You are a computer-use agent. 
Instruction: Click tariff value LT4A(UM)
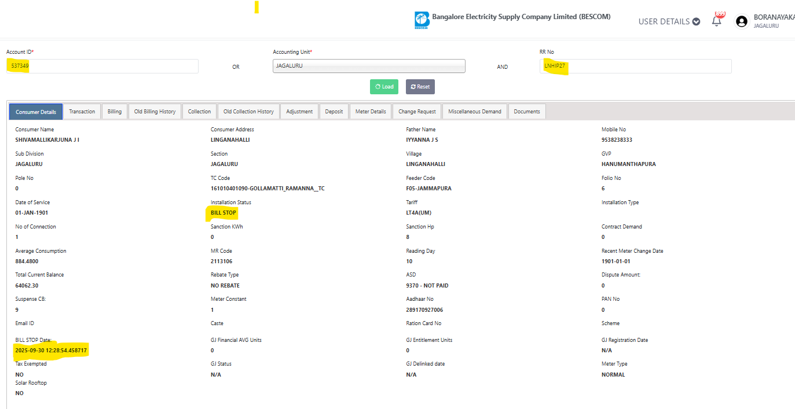(x=419, y=213)
